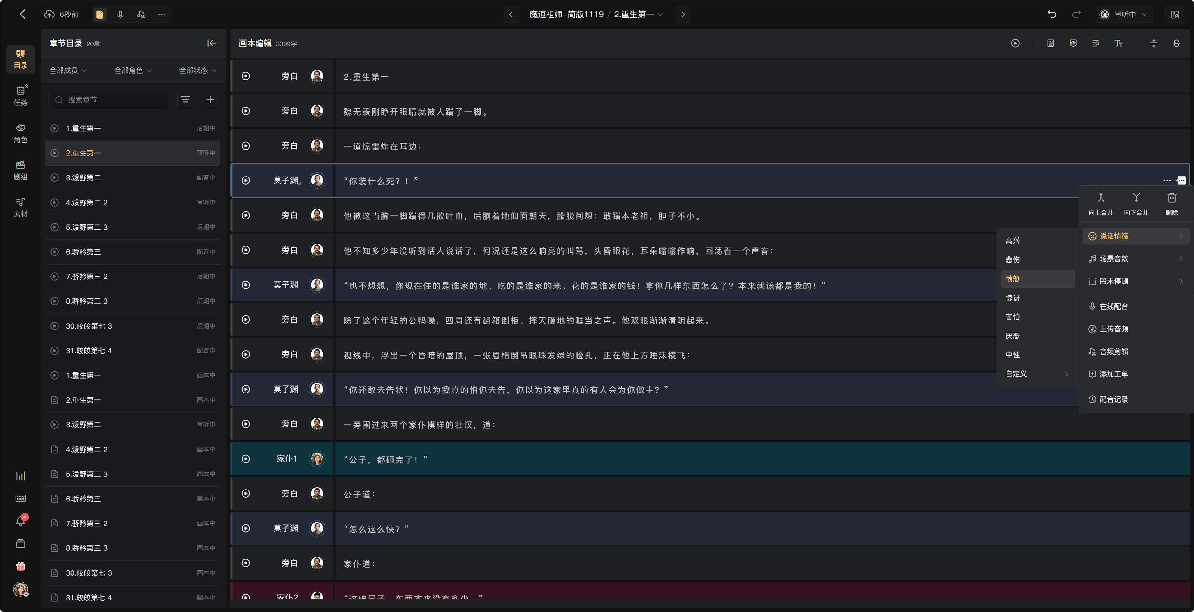Screen dimensions: 1194x612
Task: Select the 愤怒 emotion
Action: [x=1037, y=279]
